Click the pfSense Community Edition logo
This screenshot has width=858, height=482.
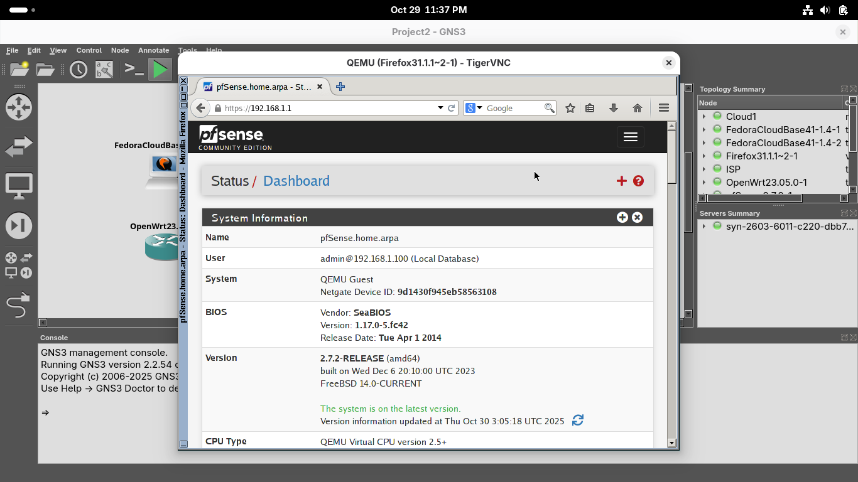(x=235, y=137)
